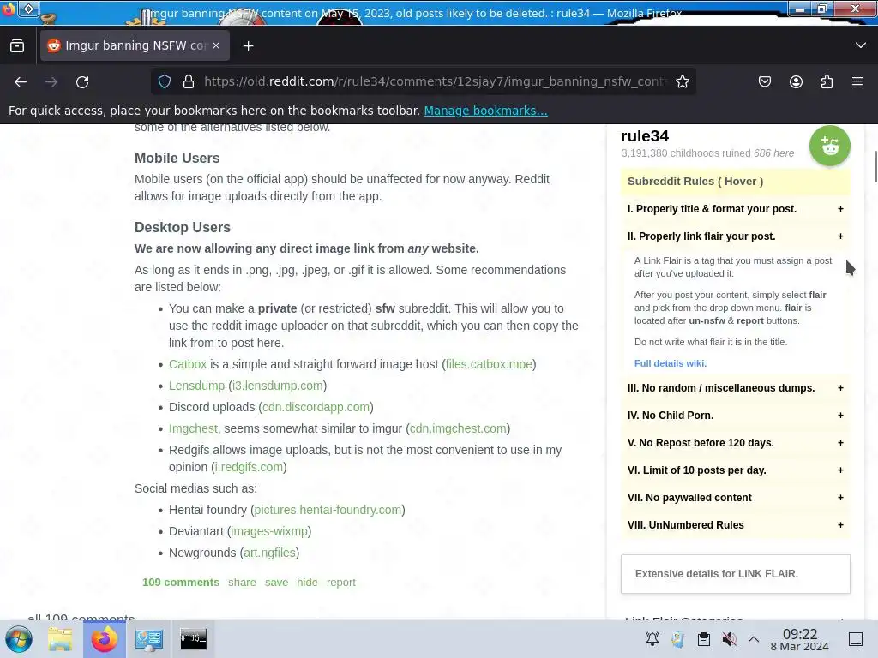Viewport: 878px width, 658px height.
Task: Click the rule34 subreddit title
Action: coord(645,136)
